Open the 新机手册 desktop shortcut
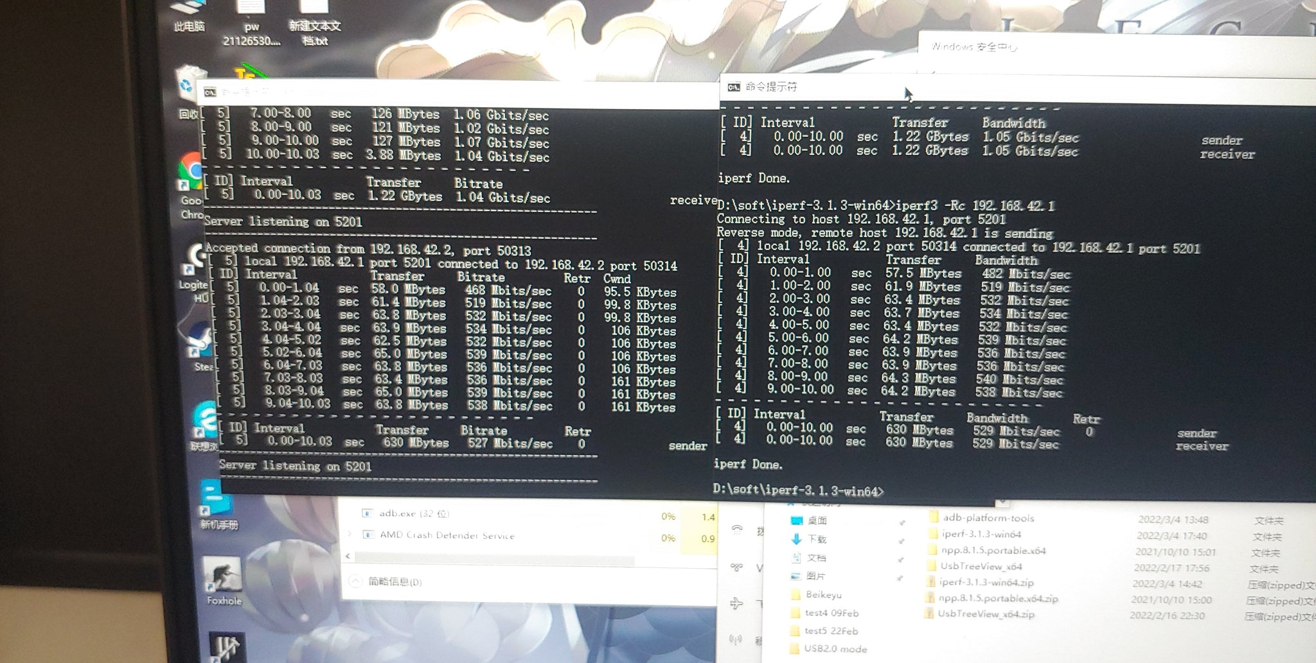Viewport: 1316px width, 663px height. (x=217, y=505)
